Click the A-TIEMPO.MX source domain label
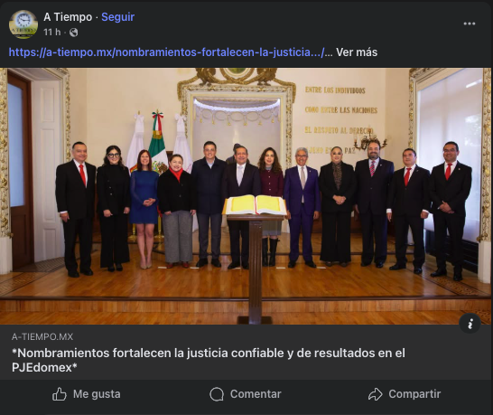Screen dimensions: 493x415 coord(42,337)
